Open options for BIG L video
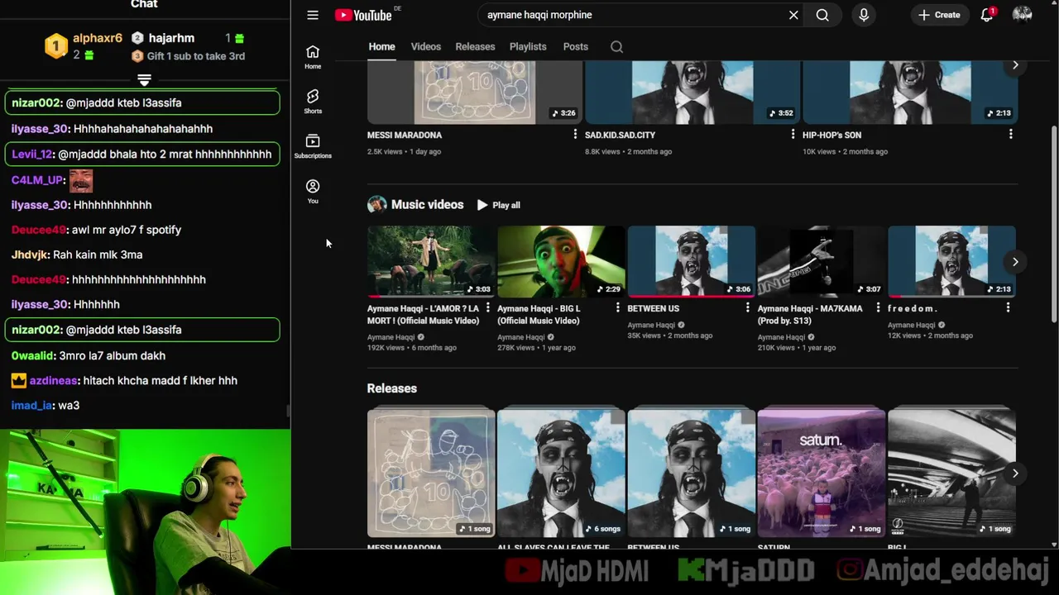1059x595 pixels. (x=617, y=307)
